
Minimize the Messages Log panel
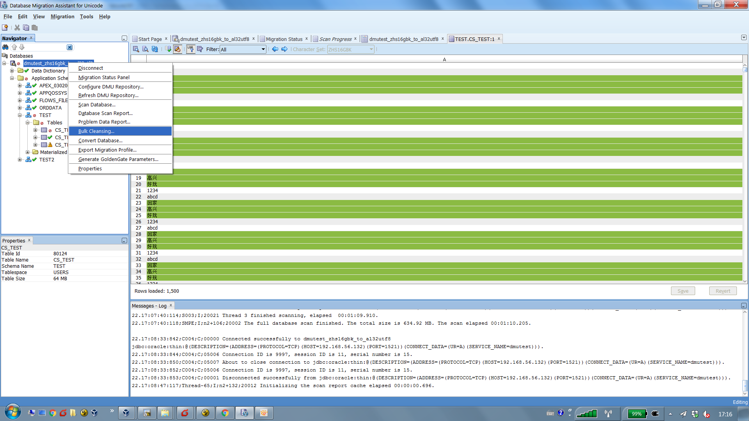coord(744,306)
